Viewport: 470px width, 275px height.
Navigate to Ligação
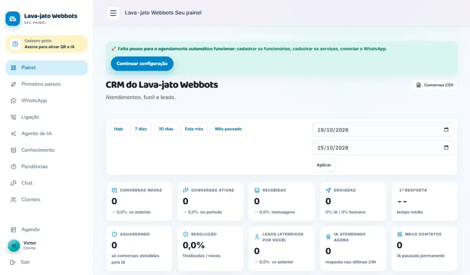47,117
